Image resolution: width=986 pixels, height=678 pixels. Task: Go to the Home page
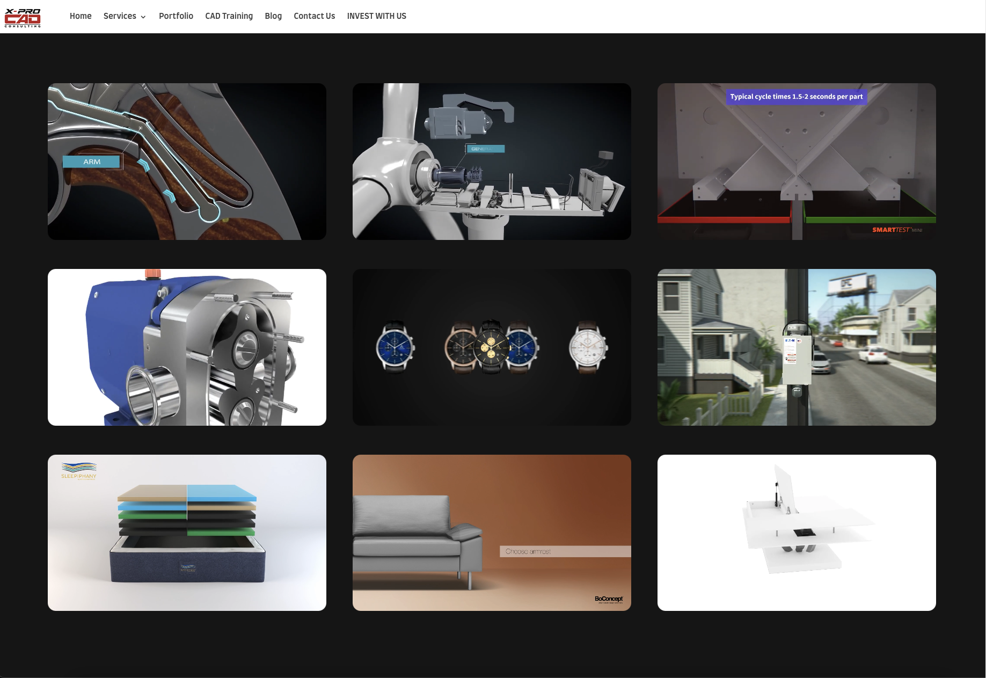pos(81,16)
